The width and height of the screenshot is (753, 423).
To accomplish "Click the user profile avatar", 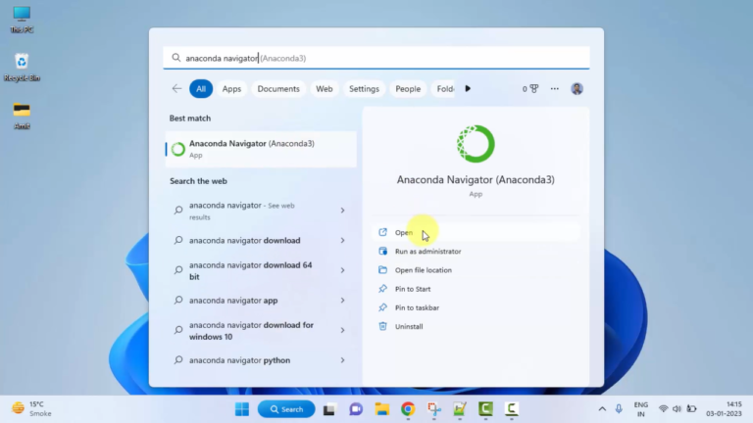I will tap(577, 89).
